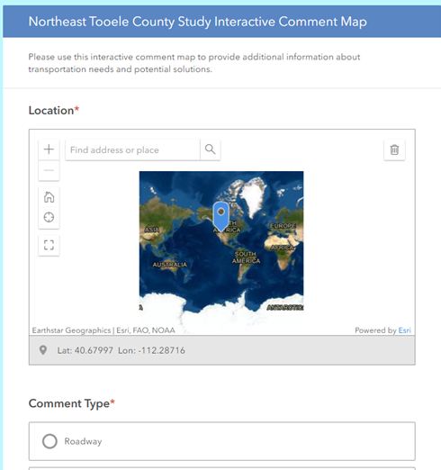Click the South America label on the map
The height and width of the screenshot is (470, 441).
pyautogui.click(x=246, y=258)
